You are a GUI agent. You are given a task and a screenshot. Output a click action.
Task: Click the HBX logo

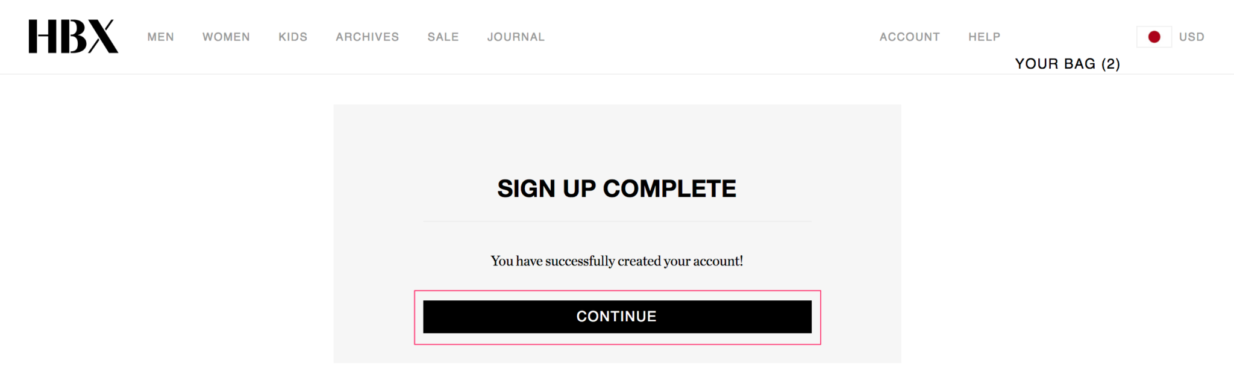point(73,36)
